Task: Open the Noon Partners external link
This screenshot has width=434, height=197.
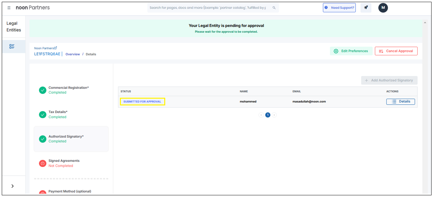Action: [x=45, y=48]
